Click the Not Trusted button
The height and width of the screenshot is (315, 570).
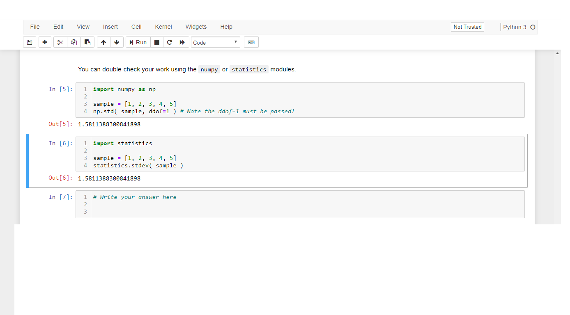pyautogui.click(x=467, y=27)
